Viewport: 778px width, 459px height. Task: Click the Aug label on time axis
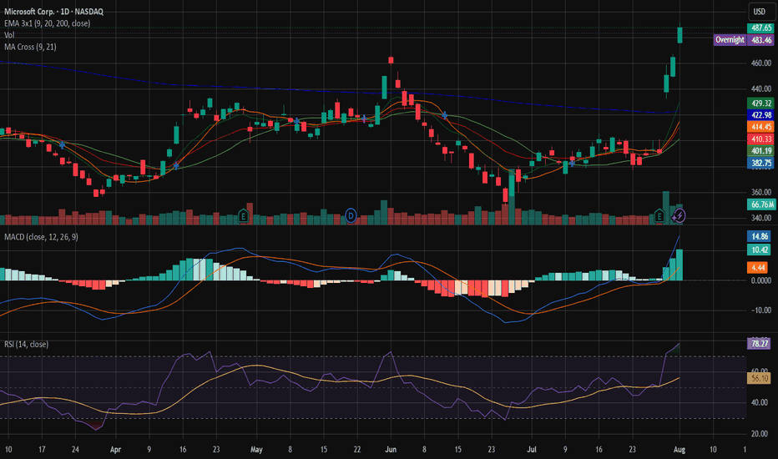click(x=679, y=450)
